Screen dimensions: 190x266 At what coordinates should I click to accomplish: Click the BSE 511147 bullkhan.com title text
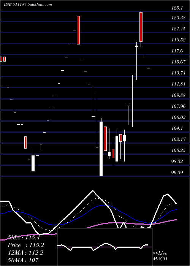click(28, 5)
